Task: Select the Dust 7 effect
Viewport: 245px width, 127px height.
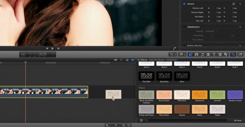Action: [235, 64]
